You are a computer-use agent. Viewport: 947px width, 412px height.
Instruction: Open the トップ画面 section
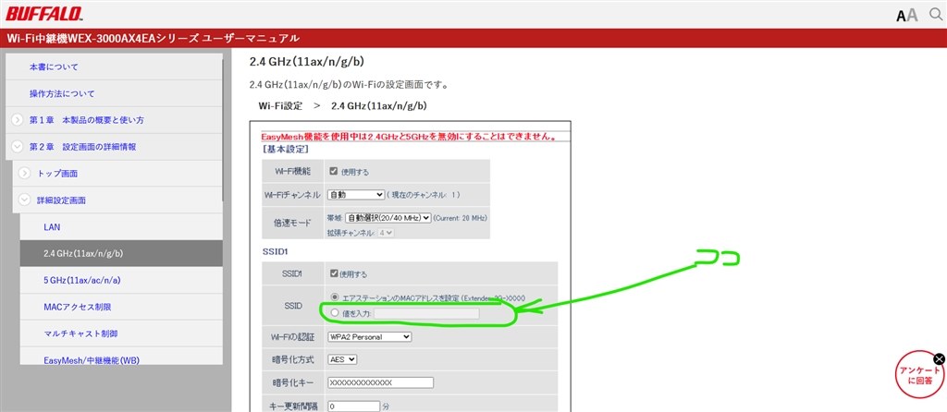tap(57, 173)
